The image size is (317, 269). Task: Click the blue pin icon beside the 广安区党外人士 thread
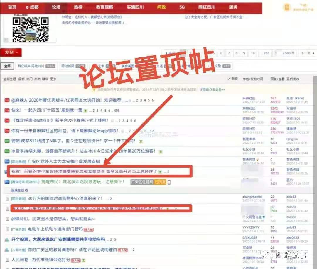(7, 161)
